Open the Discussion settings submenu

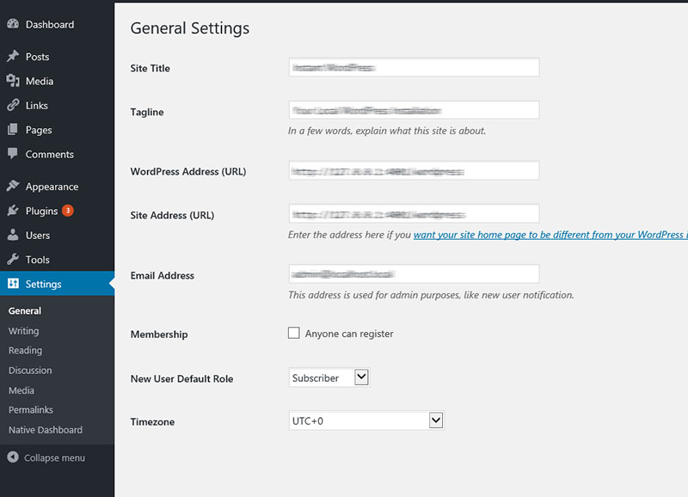tap(30, 371)
